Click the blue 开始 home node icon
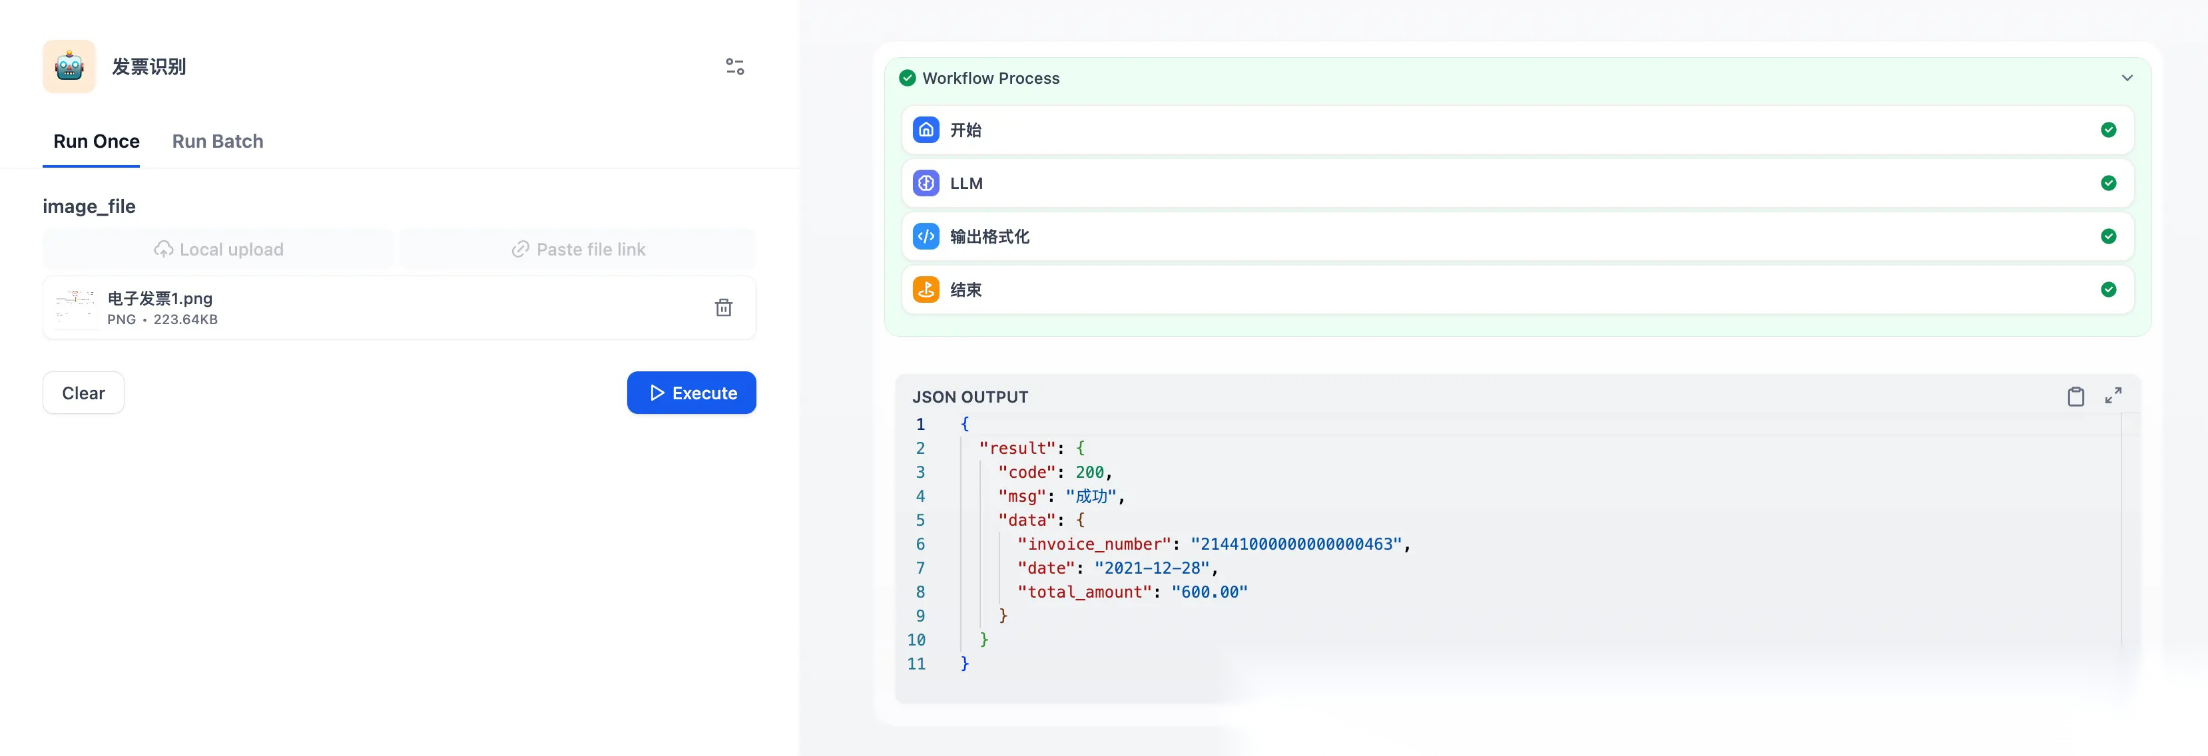Image resolution: width=2208 pixels, height=756 pixels. (926, 129)
